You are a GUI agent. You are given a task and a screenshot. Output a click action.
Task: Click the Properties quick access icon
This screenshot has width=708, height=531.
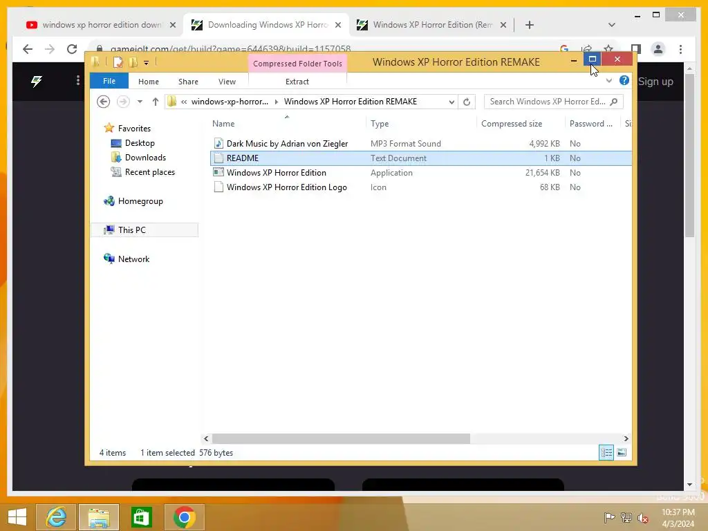(x=118, y=62)
